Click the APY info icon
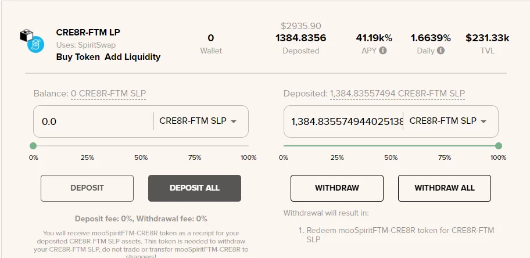This screenshot has height=258, width=530. point(382,51)
